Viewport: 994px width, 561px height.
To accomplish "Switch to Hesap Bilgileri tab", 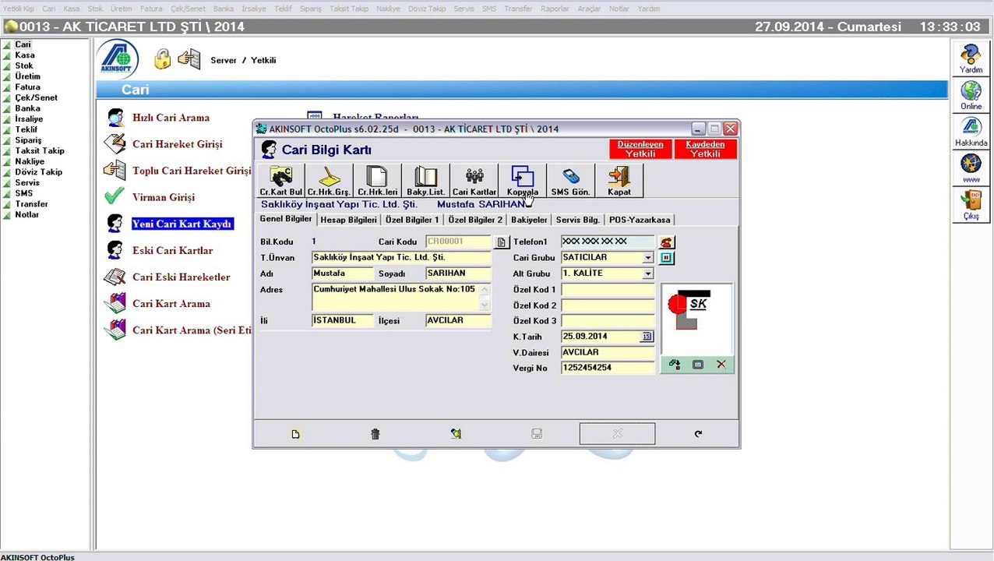I will pyautogui.click(x=348, y=220).
